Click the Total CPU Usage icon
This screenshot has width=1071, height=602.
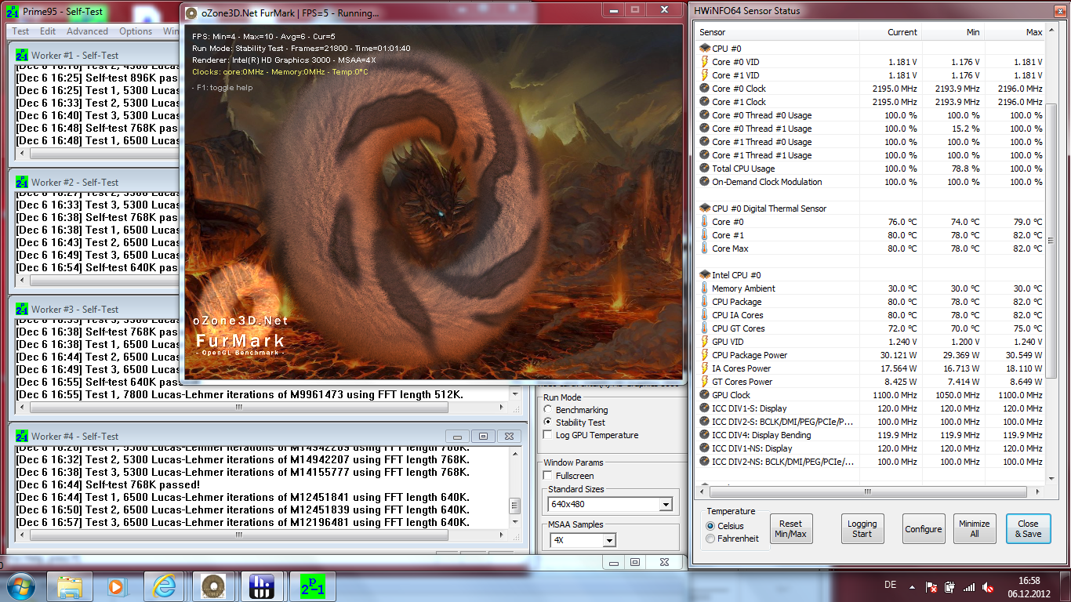(704, 169)
